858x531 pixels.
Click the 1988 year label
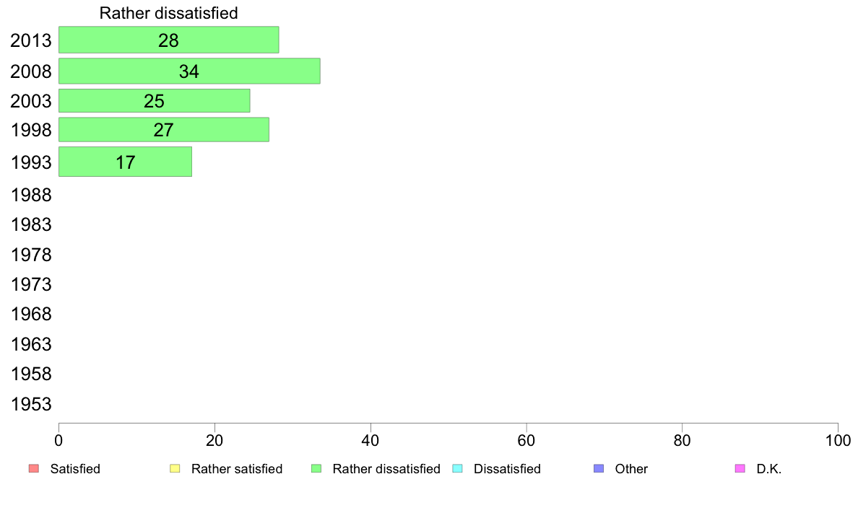(31, 196)
